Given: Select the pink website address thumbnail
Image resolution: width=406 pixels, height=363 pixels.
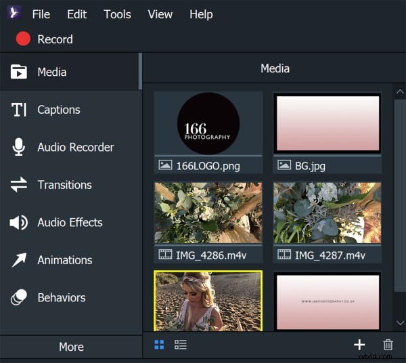Looking at the screenshot, I should (328, 302).
